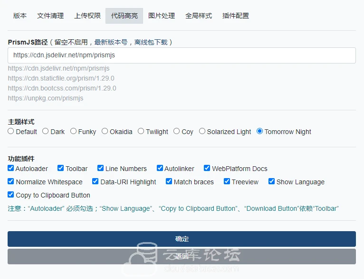This screenshot has width=364, height=279.
Task: Select the Tomorrow Night theme radio
Action: coord(259,131)
